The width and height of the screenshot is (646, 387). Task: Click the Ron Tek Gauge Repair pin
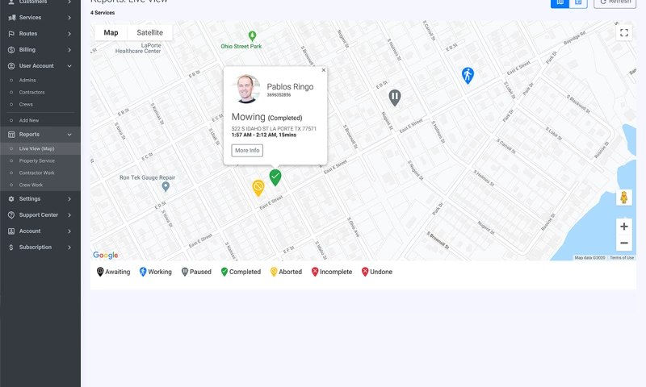point(166,187)
